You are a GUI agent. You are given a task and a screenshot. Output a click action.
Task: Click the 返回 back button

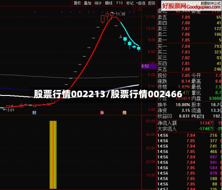[151, 3]
